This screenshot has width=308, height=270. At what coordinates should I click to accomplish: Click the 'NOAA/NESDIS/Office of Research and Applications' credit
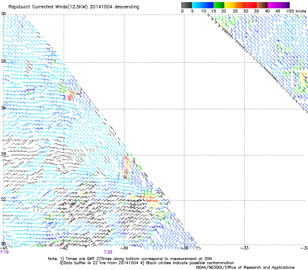tap(245, 268)
